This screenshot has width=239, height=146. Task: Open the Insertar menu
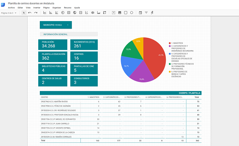tap(37, 8)
